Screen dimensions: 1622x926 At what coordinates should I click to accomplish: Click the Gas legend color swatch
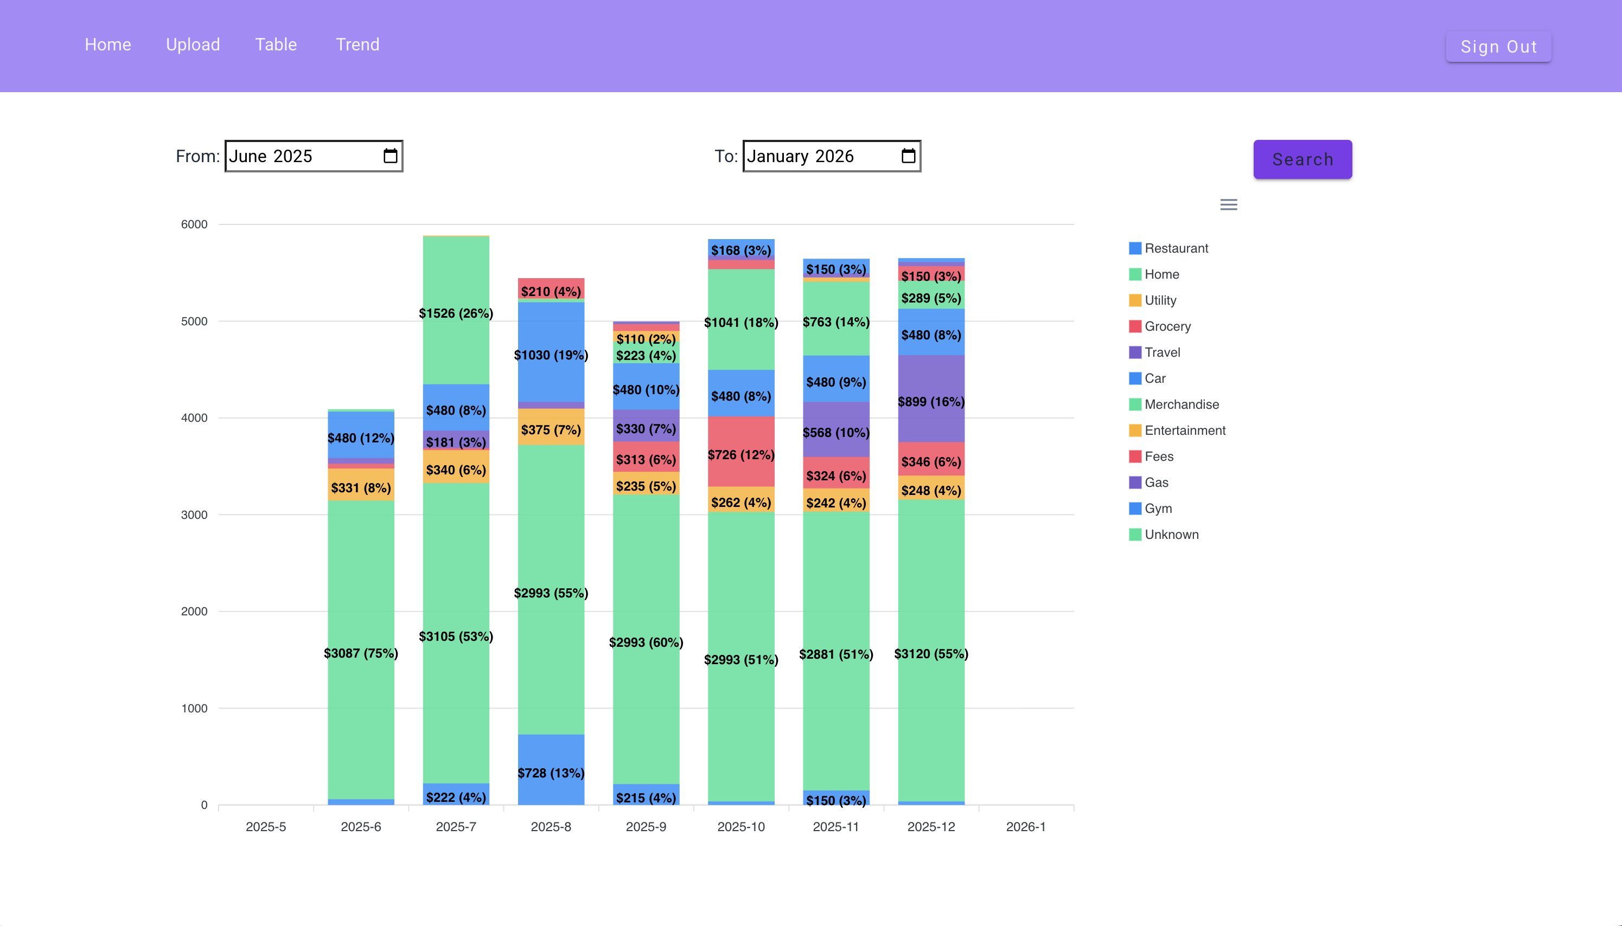click(1134, 482)
